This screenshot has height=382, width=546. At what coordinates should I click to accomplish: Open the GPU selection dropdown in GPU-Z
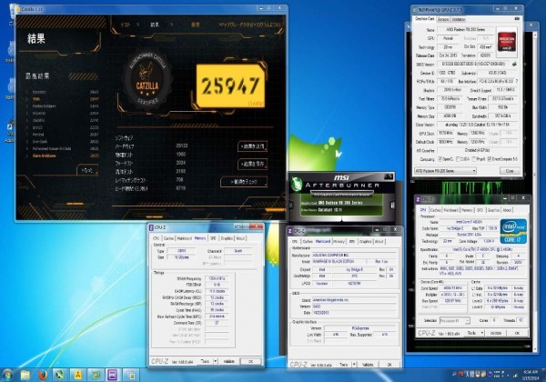click(445, 171)
